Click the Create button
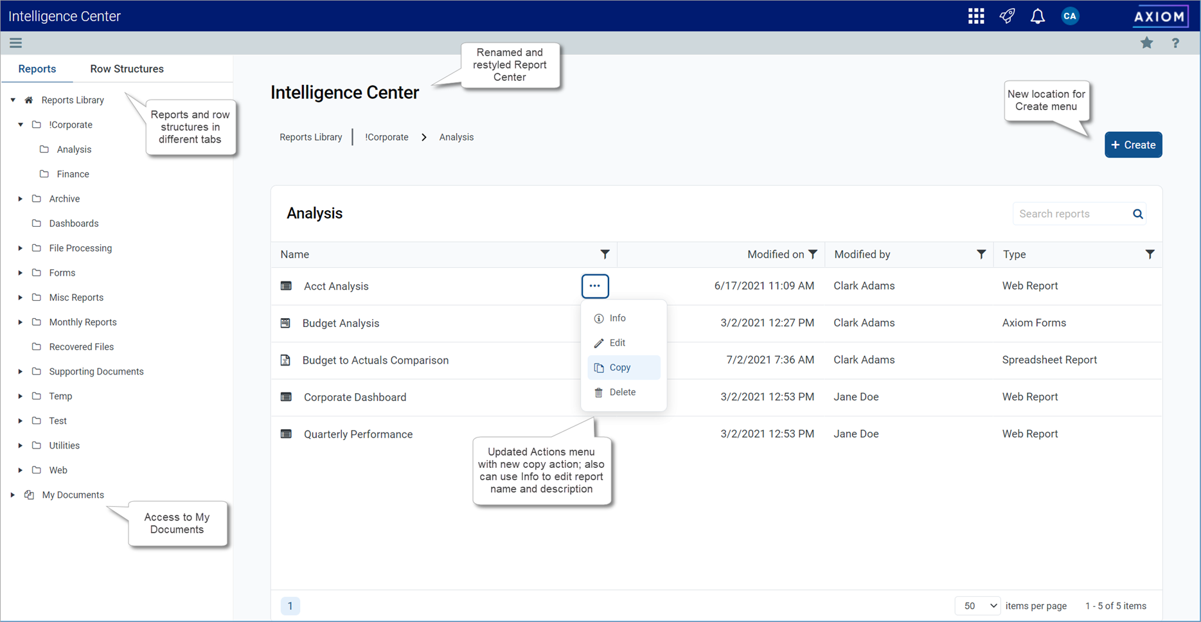Viewport: 1201px width, 622px height. [1133, 145]
